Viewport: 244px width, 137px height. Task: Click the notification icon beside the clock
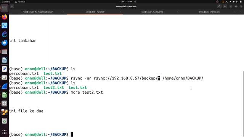click(135, 2)
